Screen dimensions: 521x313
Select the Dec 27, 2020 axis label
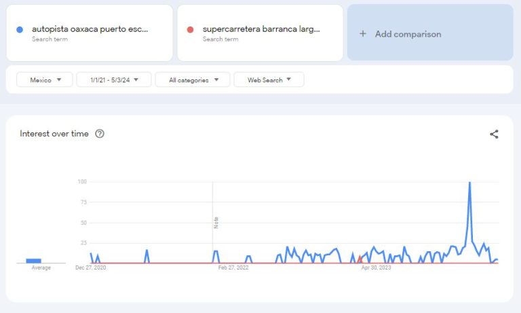coord(90,268)
